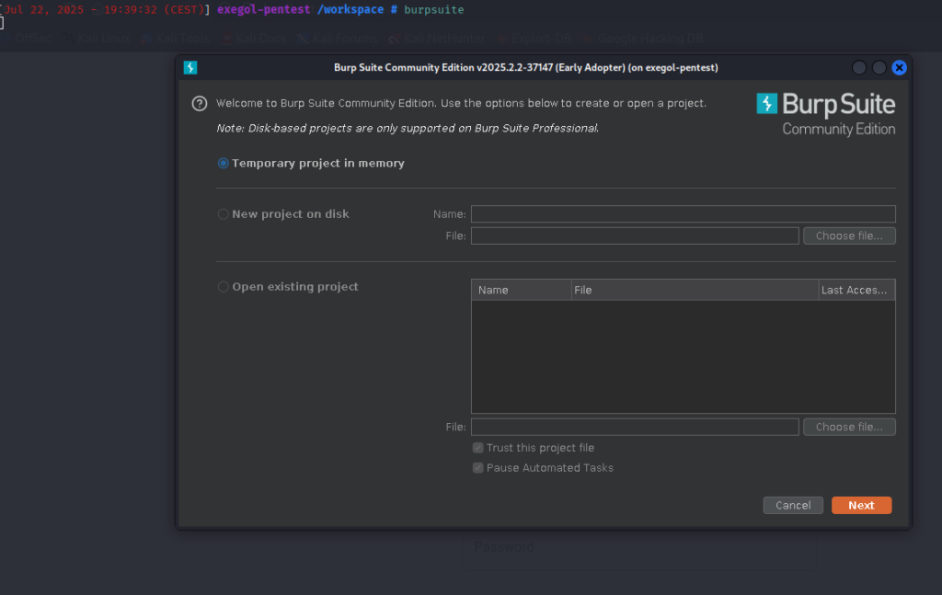This screenshot has width=942, height=595.
Task: Click exegol-pentest hostname in terminal prompt
Action: click(x=264, y=9)
